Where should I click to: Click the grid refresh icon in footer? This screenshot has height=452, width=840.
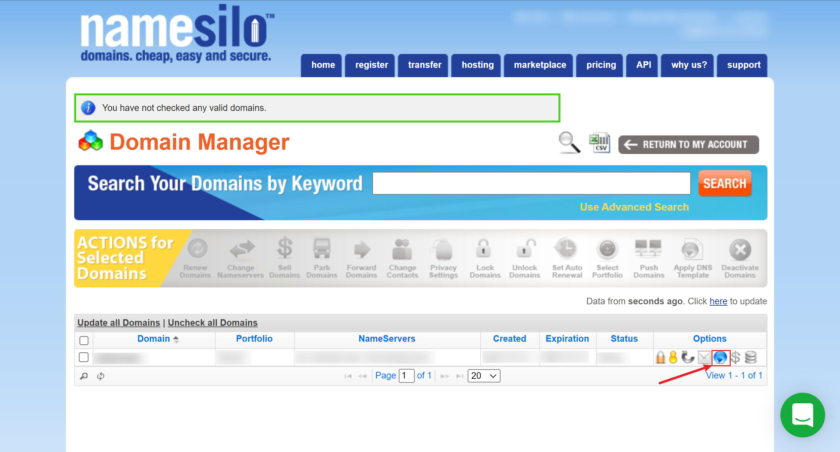tap(101, 376)
